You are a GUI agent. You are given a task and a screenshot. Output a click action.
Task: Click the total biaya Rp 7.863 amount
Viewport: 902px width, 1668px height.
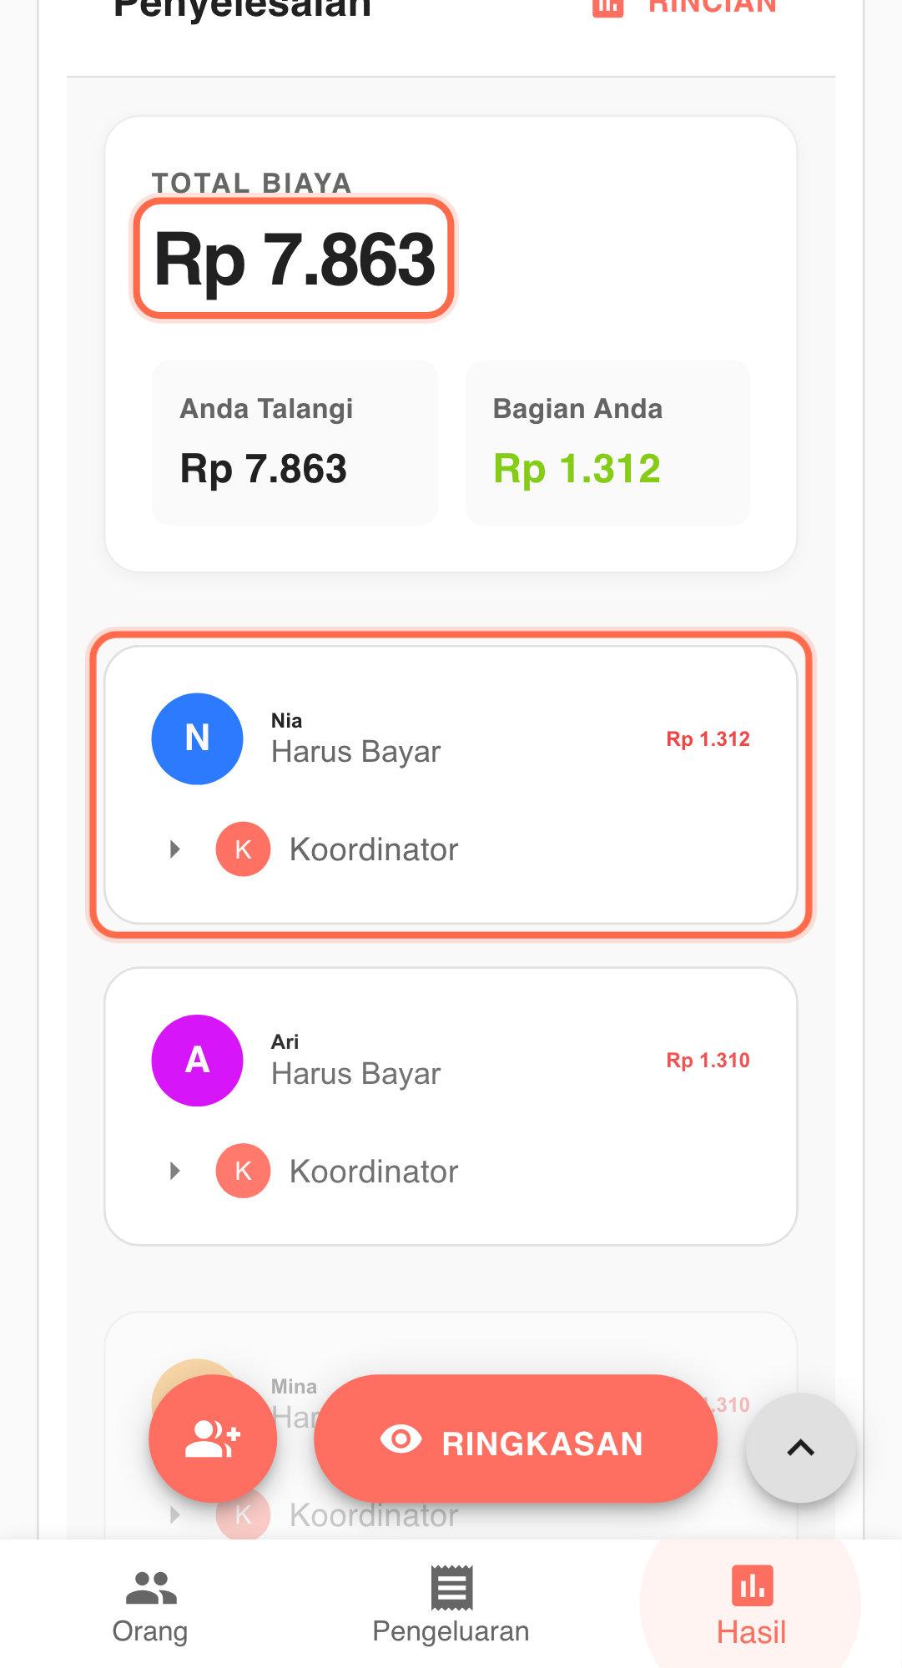point(295,259)
